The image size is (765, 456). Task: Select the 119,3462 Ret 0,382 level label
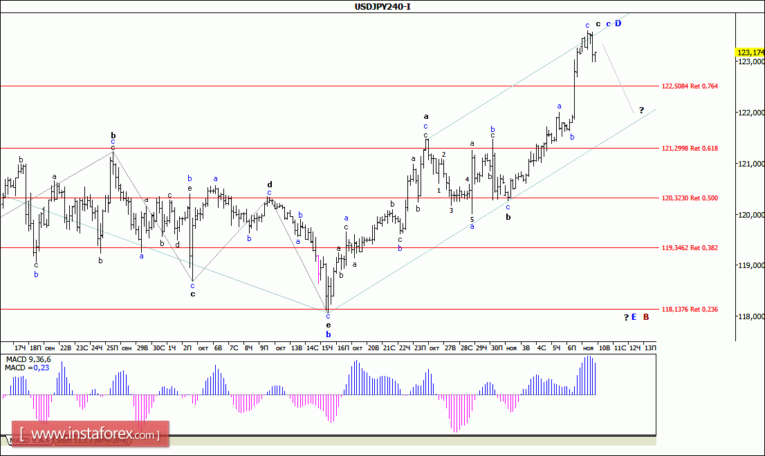pyautogui.click(x=690, y=247)
